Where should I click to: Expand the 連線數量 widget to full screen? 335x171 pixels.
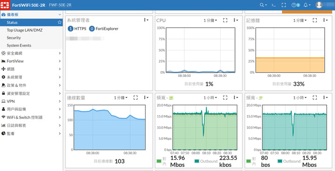[x=135, y=97]
